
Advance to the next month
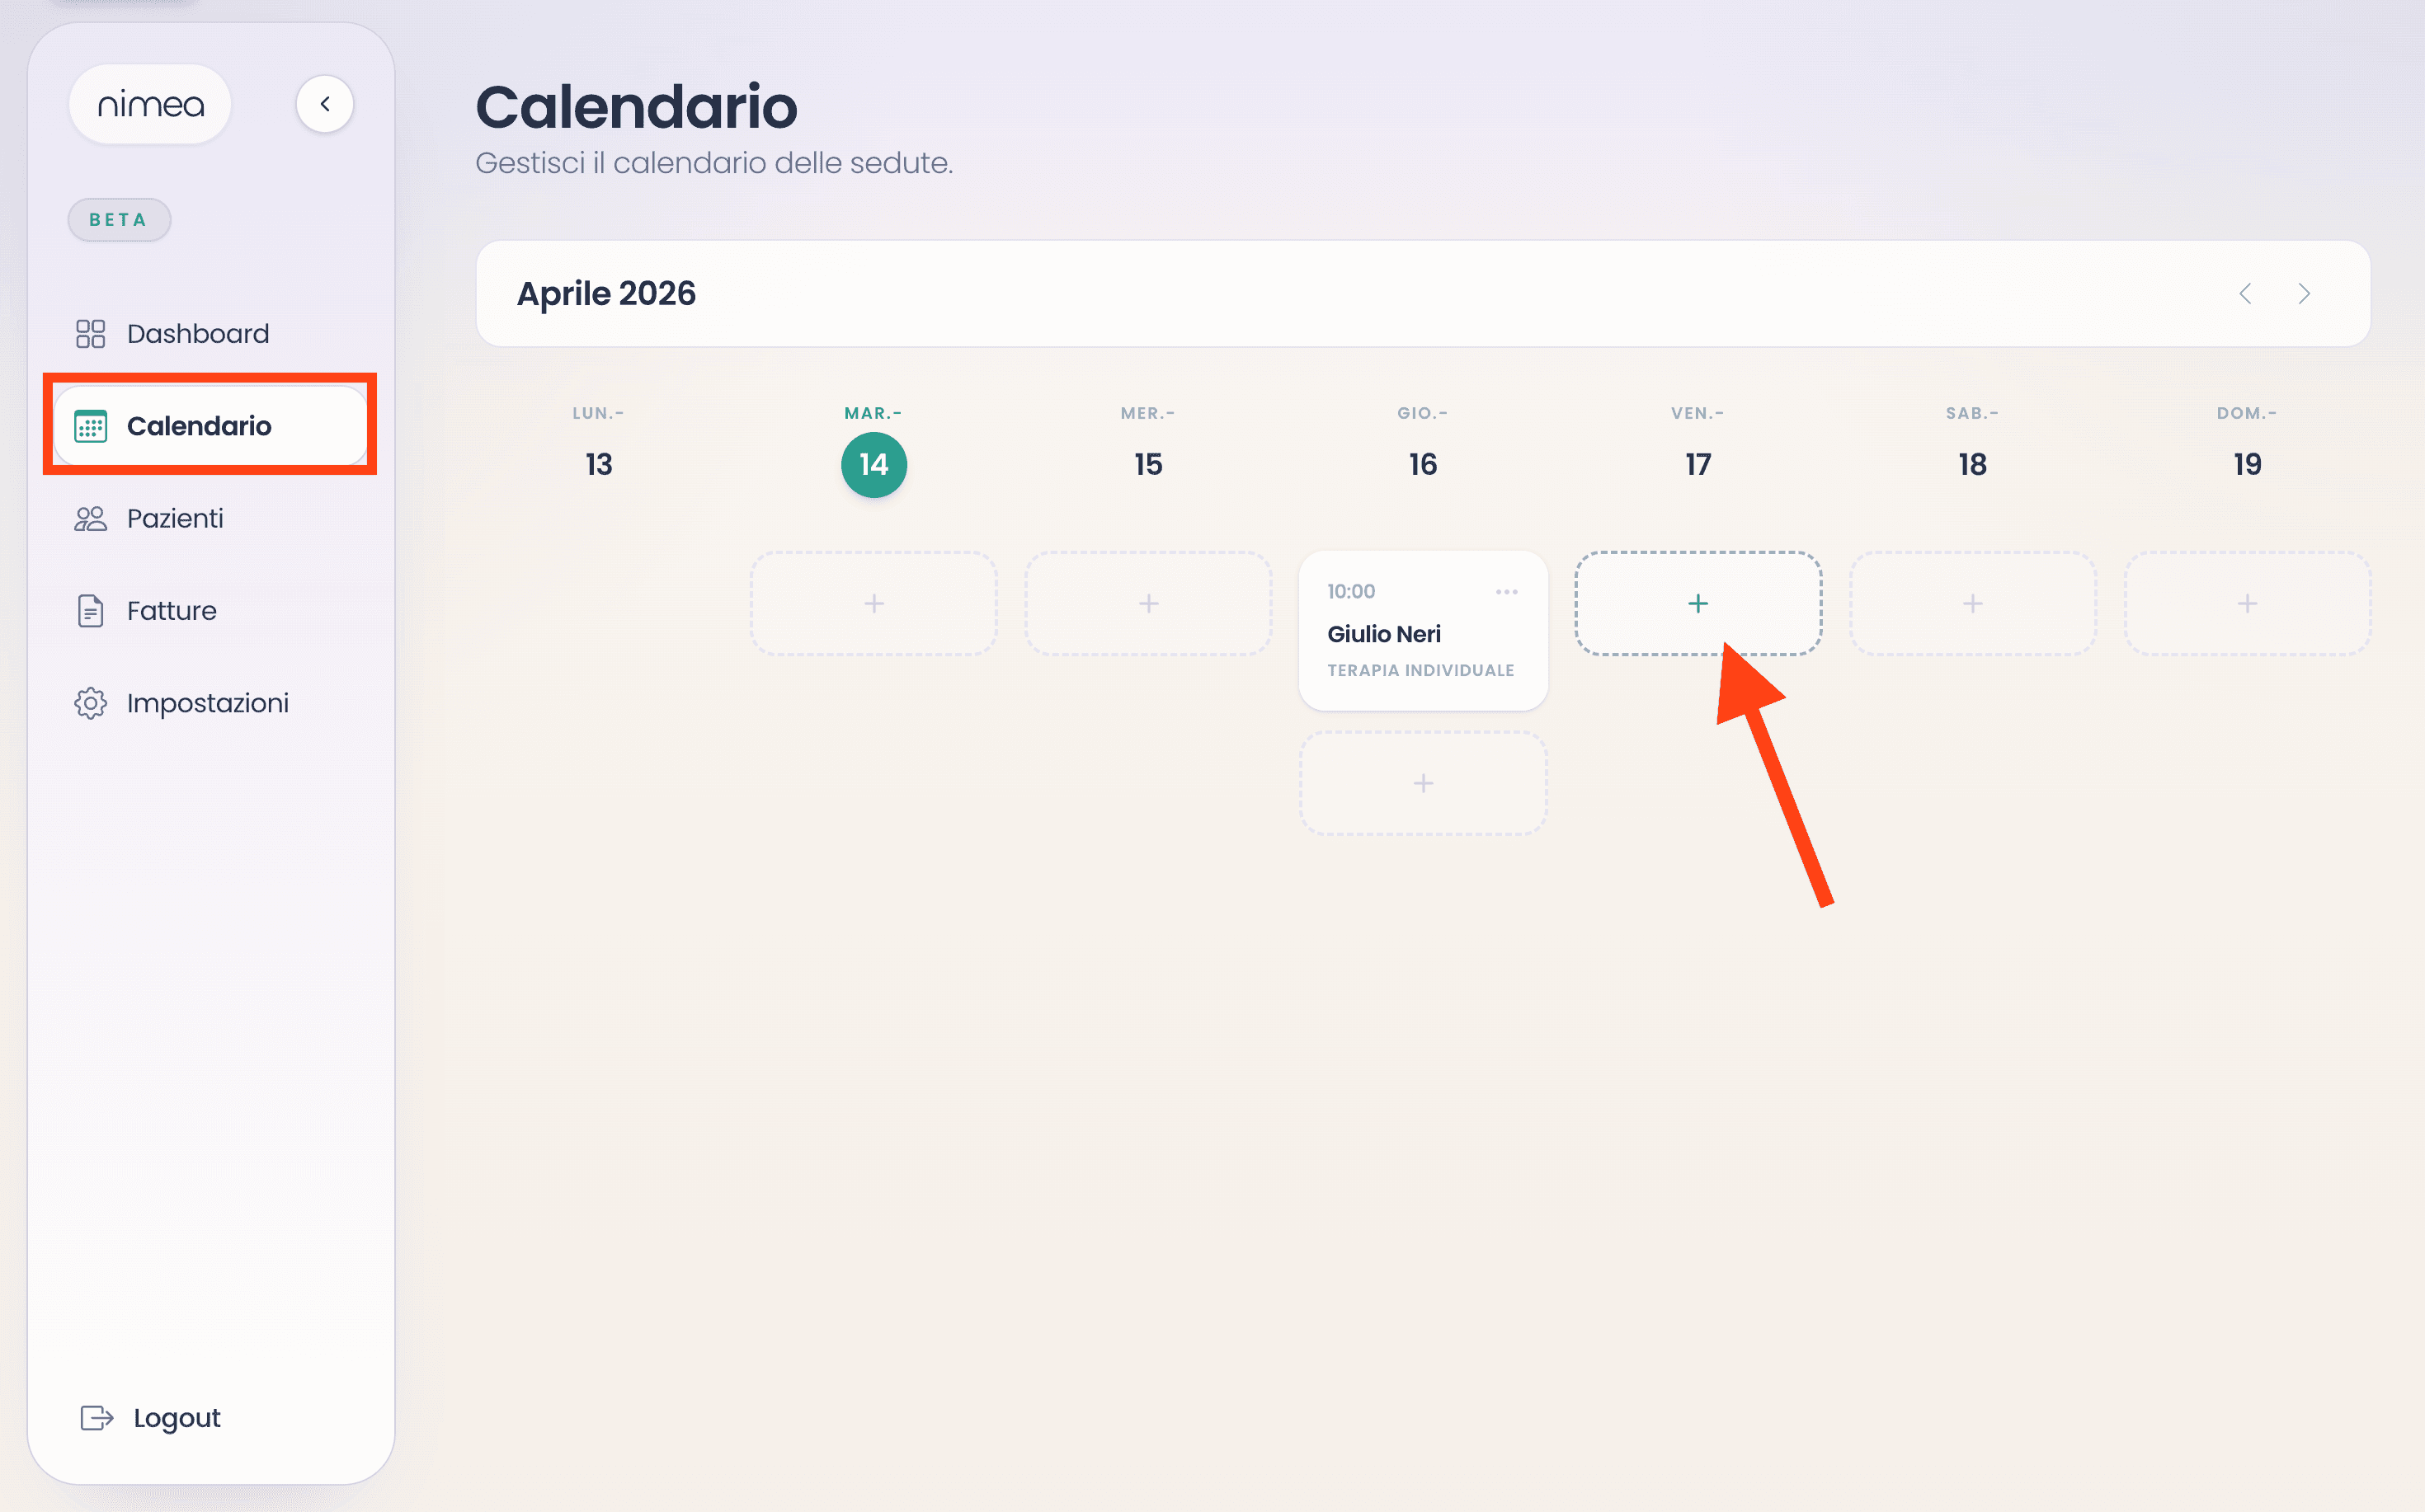point(2305,293)
